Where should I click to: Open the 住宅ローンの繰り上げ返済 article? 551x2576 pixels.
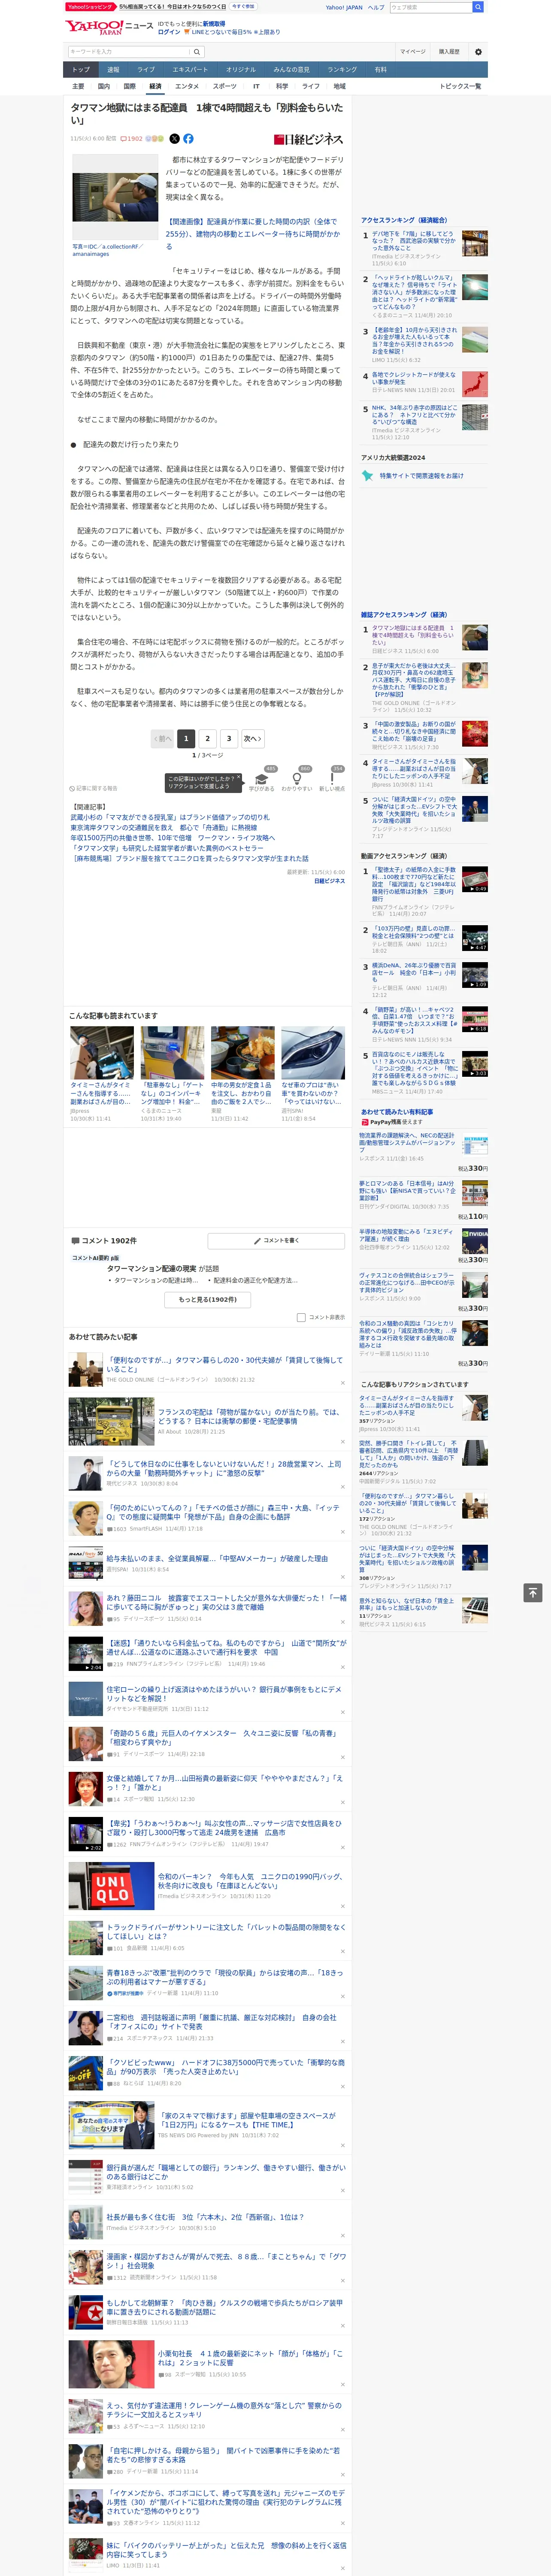224,1694
